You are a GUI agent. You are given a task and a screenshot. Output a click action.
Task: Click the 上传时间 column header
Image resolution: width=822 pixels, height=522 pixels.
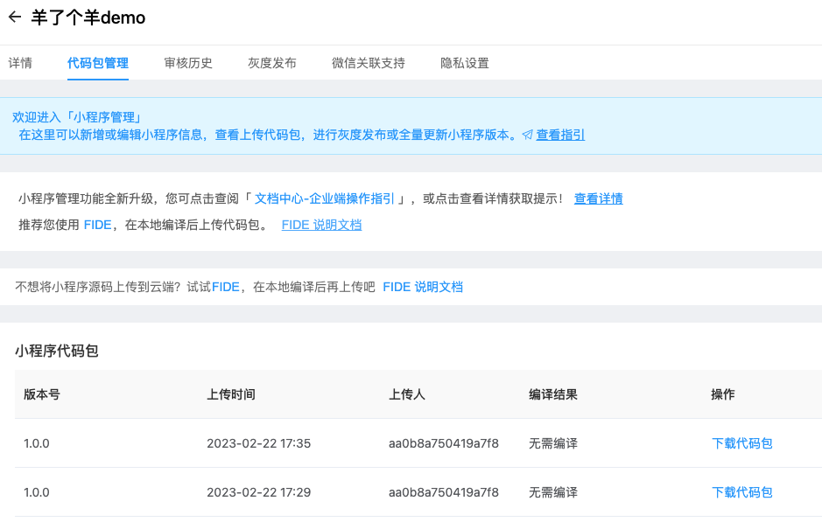(231, 394)
